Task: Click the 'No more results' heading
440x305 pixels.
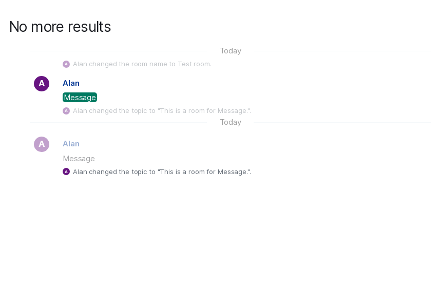Action: tap(60, 27)
